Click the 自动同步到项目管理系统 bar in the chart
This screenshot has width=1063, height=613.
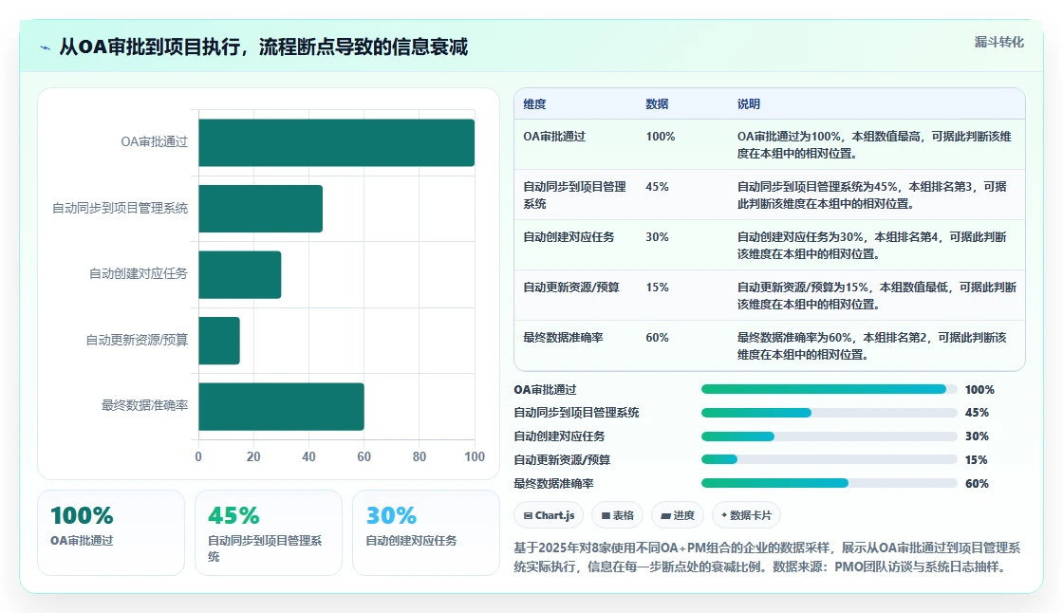(260, 209)
